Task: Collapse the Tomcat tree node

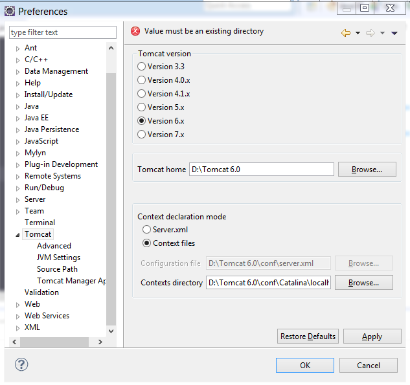Action: [x=17, y=235]
